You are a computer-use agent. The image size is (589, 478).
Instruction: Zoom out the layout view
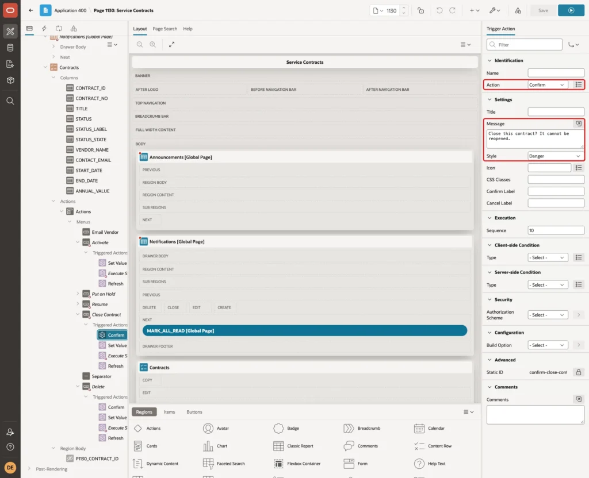click(x=140, y=44)
